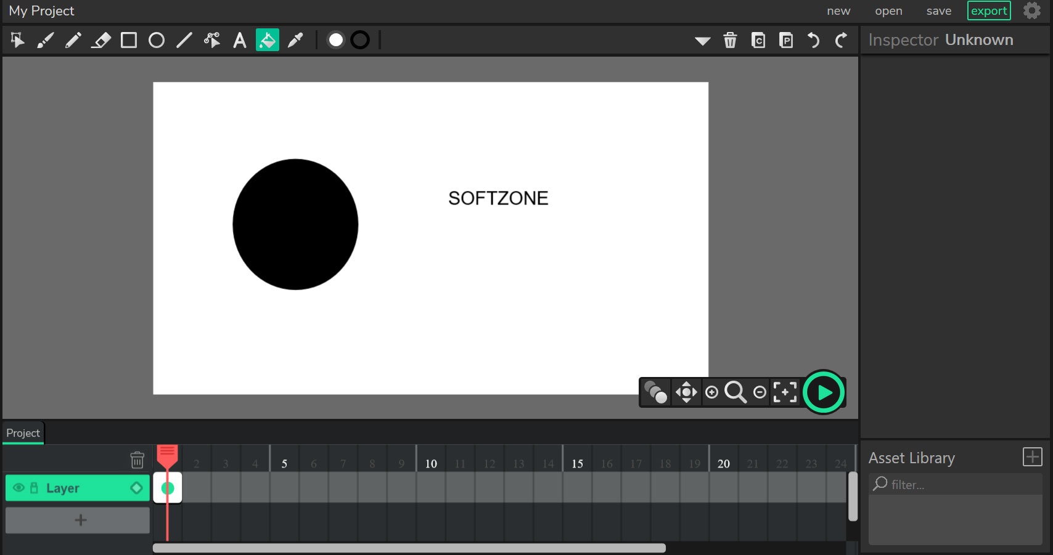Hide the Layer with eye icon
Image resolution: width=1053 pixels, height=555 pixels.
coord(18,488)
